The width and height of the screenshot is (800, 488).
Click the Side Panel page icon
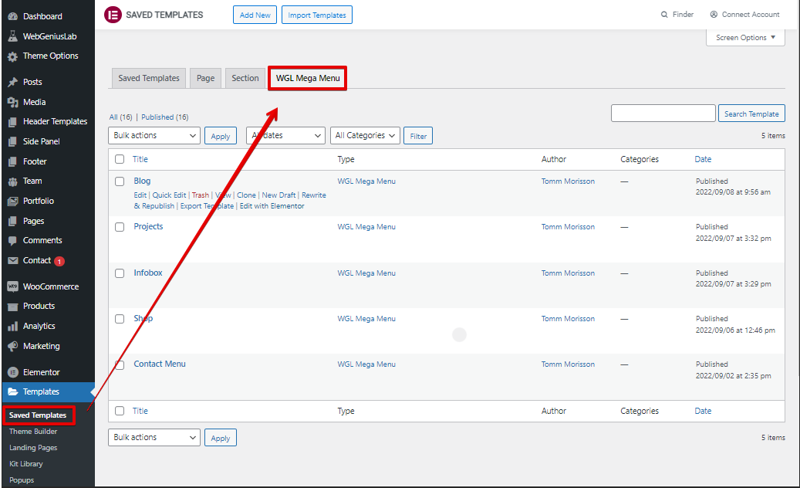click(13, 142)
